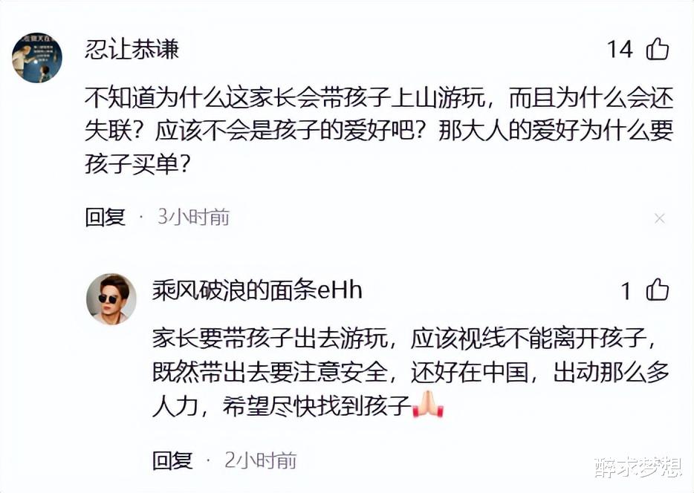
Task: Click the 3小时前 timestamp
Action: [193, 217]
